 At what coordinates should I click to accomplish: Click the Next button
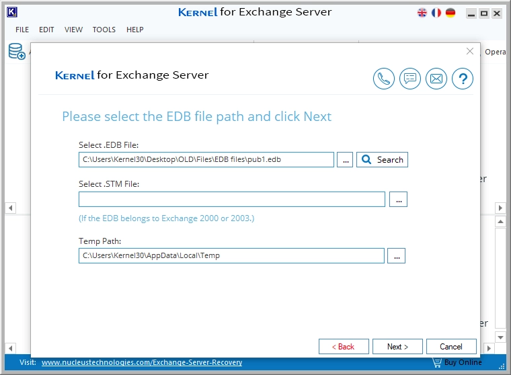pos(397,346)
